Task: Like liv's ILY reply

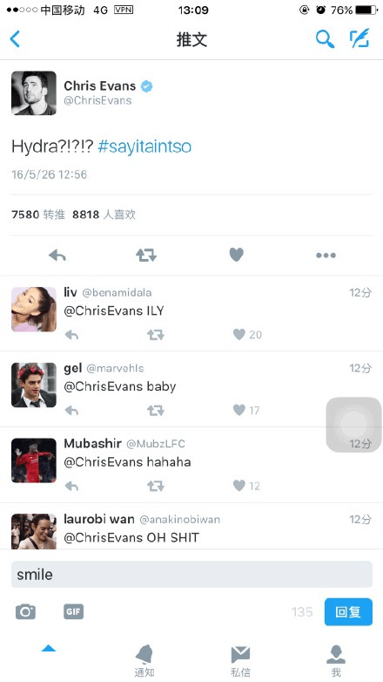Action: point(239,334)
